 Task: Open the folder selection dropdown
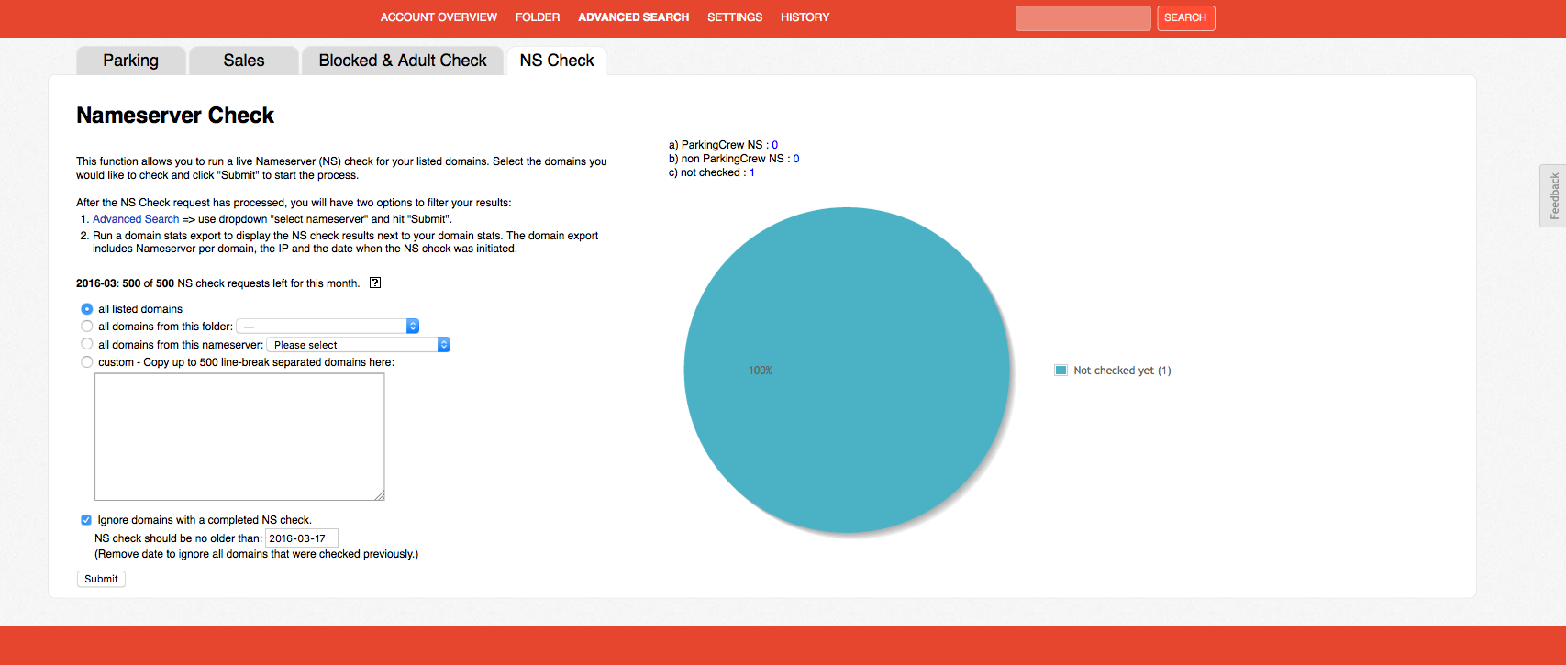tap(328, 327)
